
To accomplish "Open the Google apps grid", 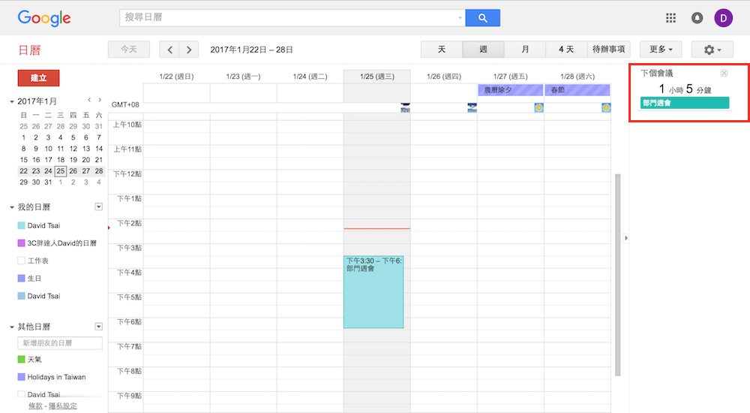I will tap(670, 18).
